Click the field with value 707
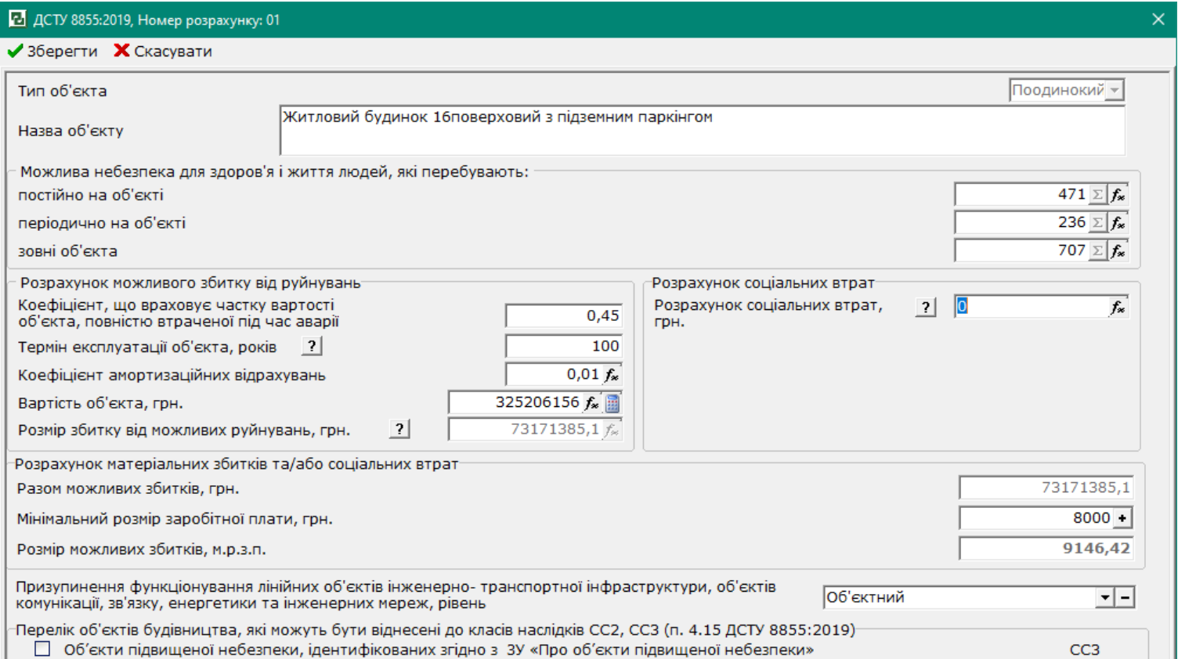 1021,251
